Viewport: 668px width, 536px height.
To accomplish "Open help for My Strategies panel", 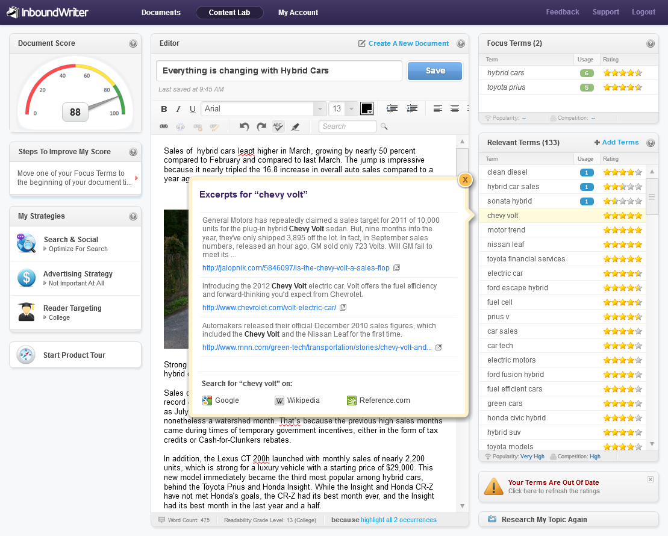I will coord(133,216).
